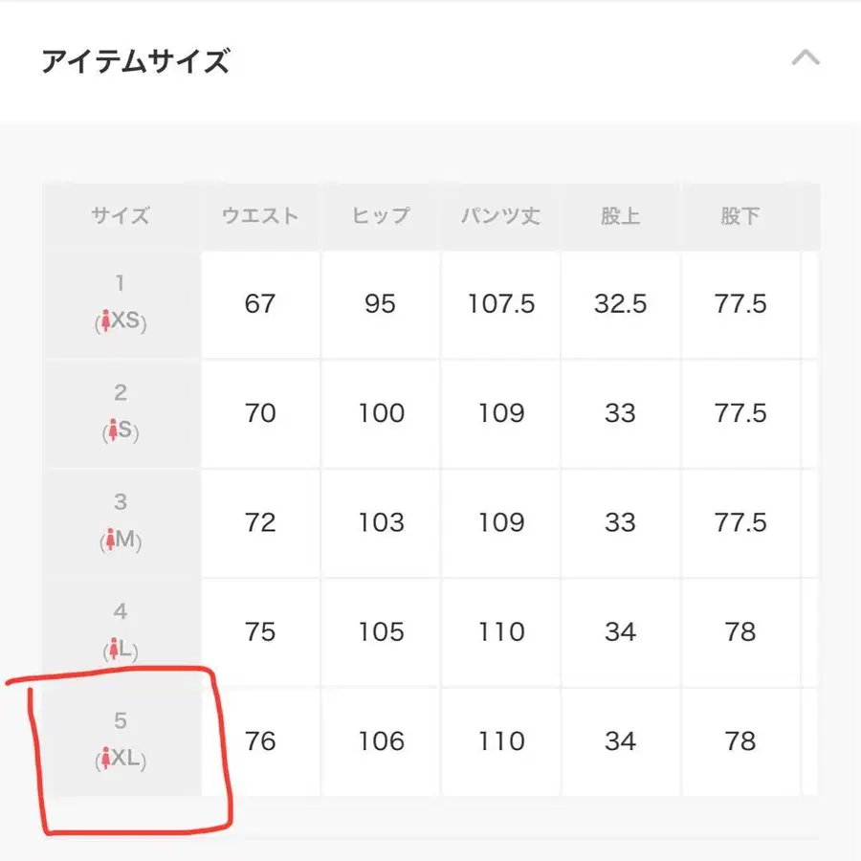This screenshot has height=861, width=861.
Task: Click the ヒップ value 106 for XL
Action: pyautogui.click(x=381, y=741)
